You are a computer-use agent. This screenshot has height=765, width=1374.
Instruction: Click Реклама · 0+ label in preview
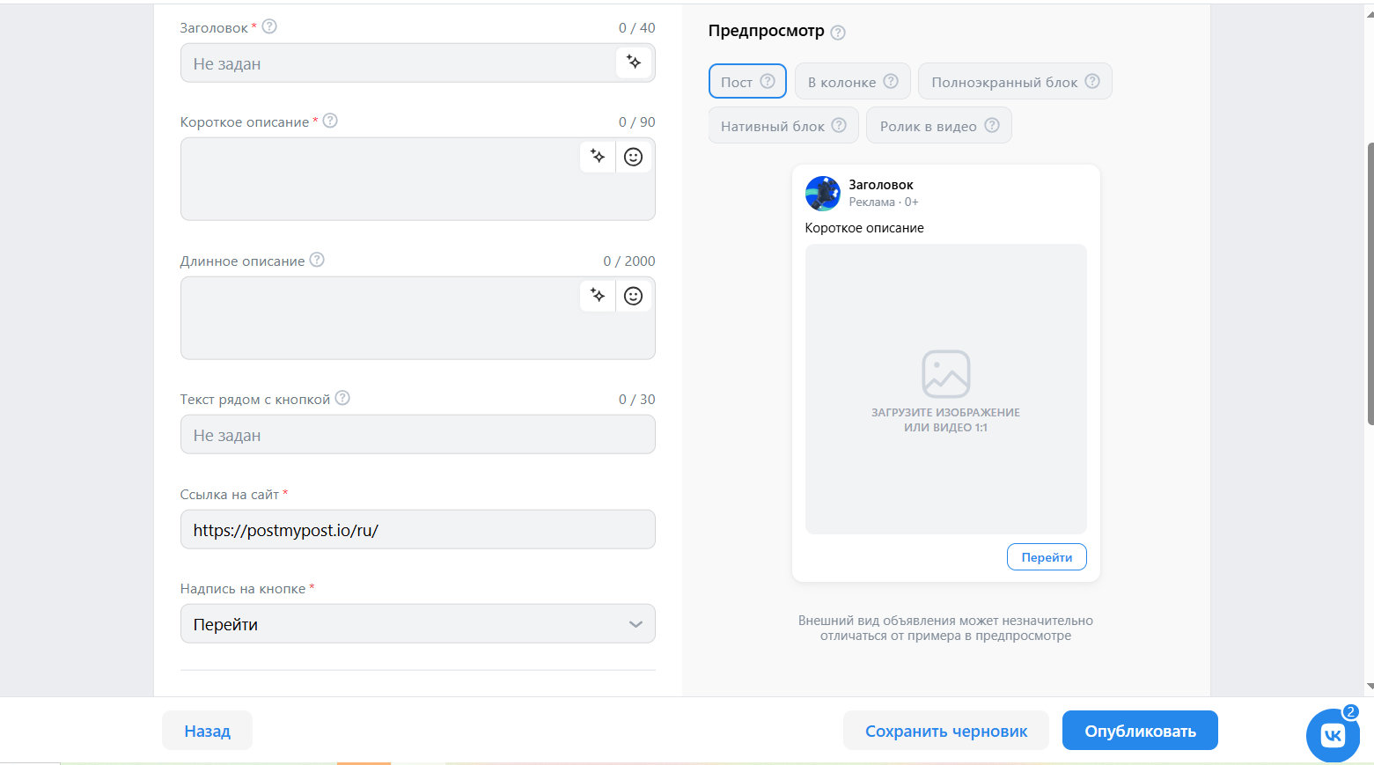point(884,202)
